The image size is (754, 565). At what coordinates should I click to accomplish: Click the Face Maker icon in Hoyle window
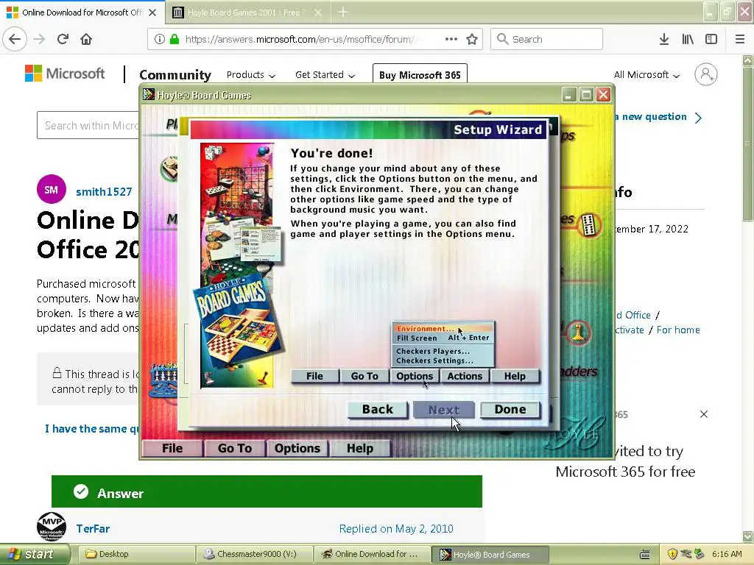pos(163,380)
